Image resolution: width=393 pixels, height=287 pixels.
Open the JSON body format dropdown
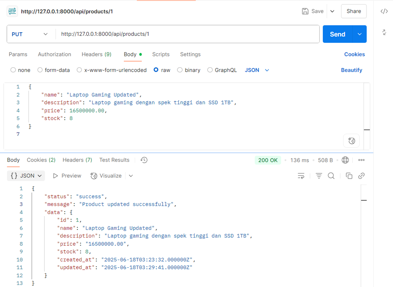(x=257, y=70)
